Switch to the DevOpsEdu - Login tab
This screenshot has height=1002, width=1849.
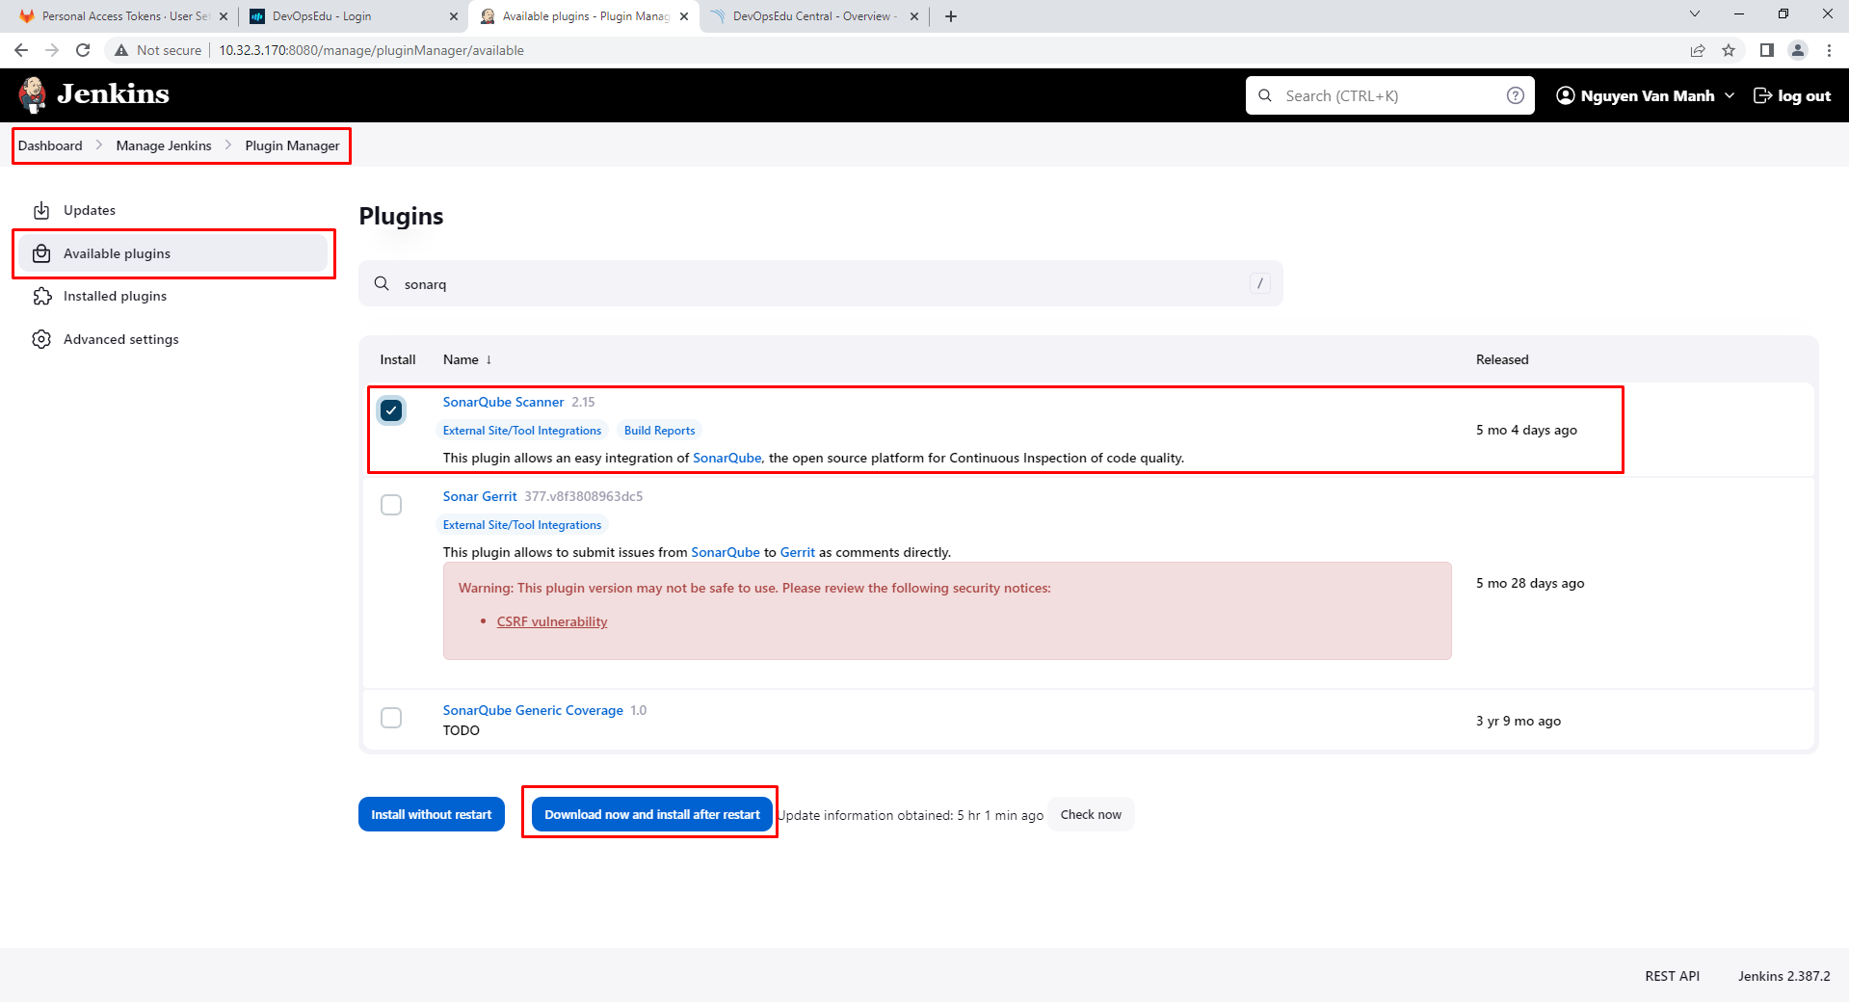coord(352,16)
